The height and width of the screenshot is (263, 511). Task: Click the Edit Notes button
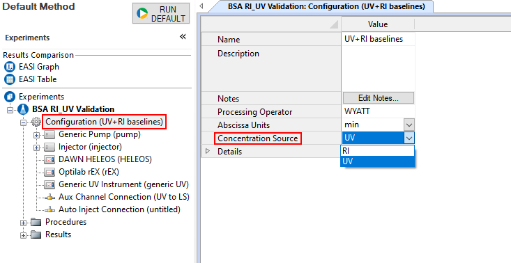pos(379,98)
